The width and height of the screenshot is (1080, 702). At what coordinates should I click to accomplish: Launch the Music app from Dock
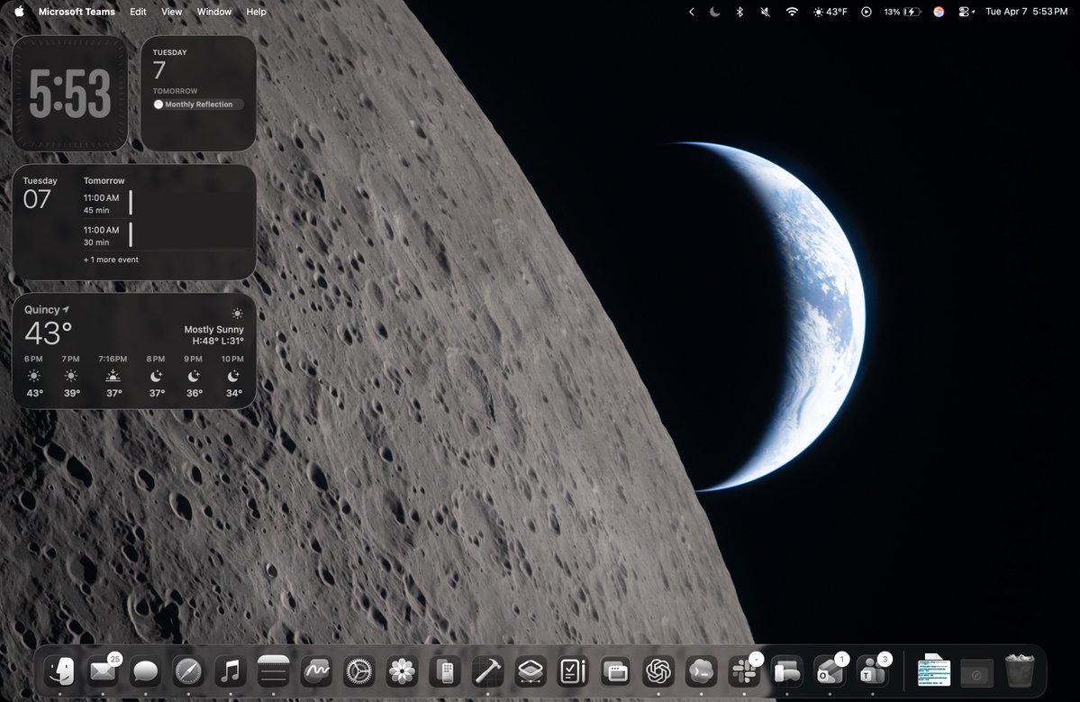231,670
